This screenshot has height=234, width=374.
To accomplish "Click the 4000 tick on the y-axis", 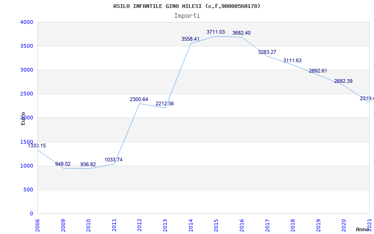I will [x=27, y=22].
